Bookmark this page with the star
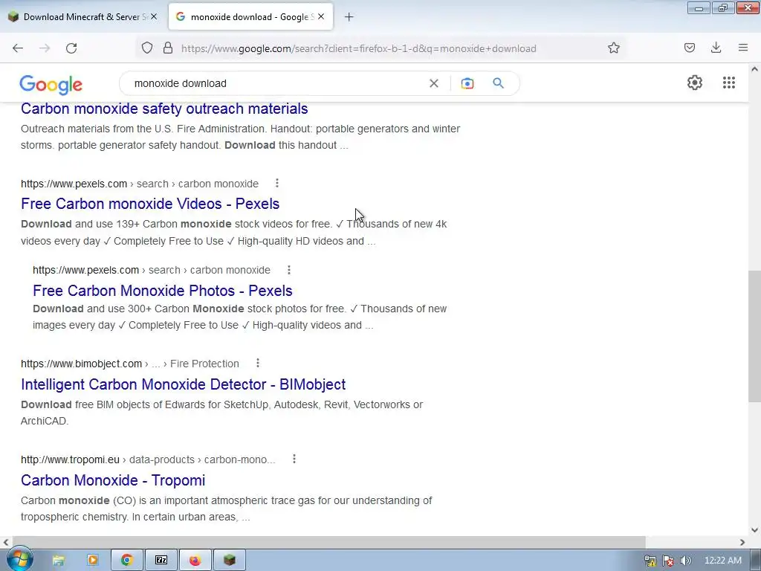 [613, 48]
